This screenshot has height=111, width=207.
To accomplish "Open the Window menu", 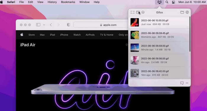I will tap(85, 2).
